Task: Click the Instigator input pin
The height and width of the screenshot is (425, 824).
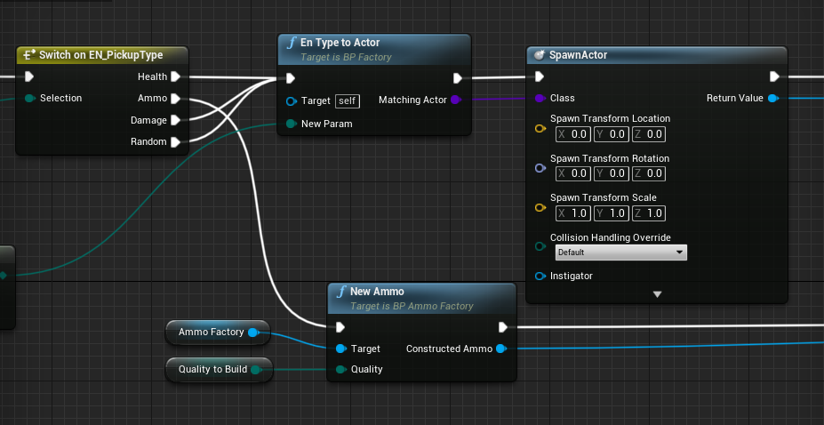Action: tap(540, 276)
